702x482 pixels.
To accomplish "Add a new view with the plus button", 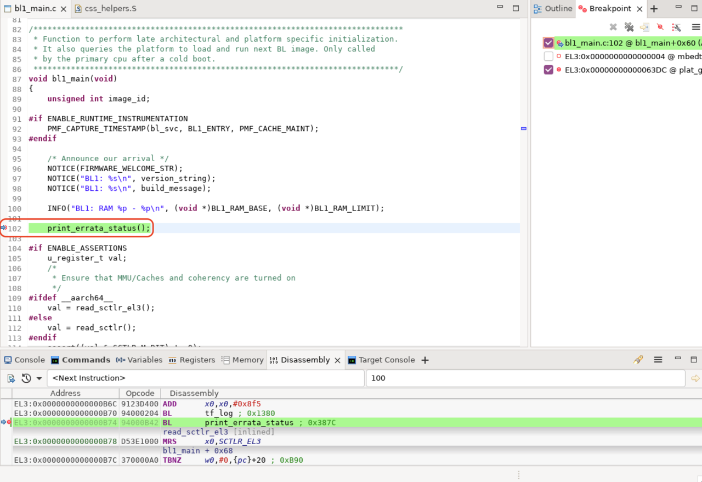I will click(653, 8).
